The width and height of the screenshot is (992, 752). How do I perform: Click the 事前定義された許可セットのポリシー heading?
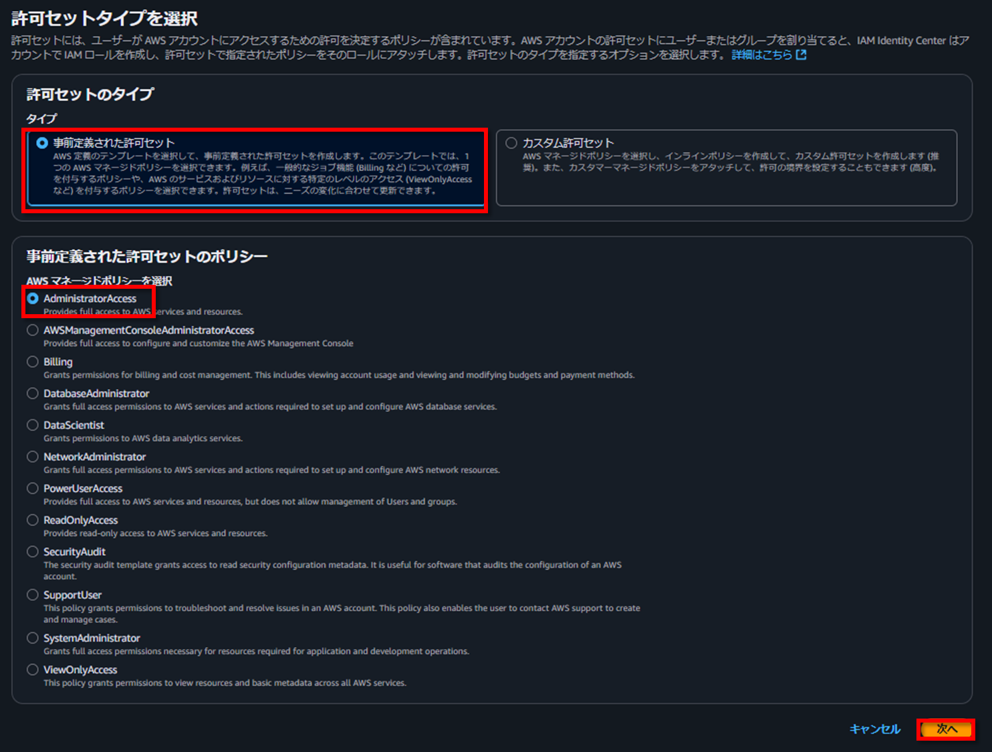[x=147, y=257]
